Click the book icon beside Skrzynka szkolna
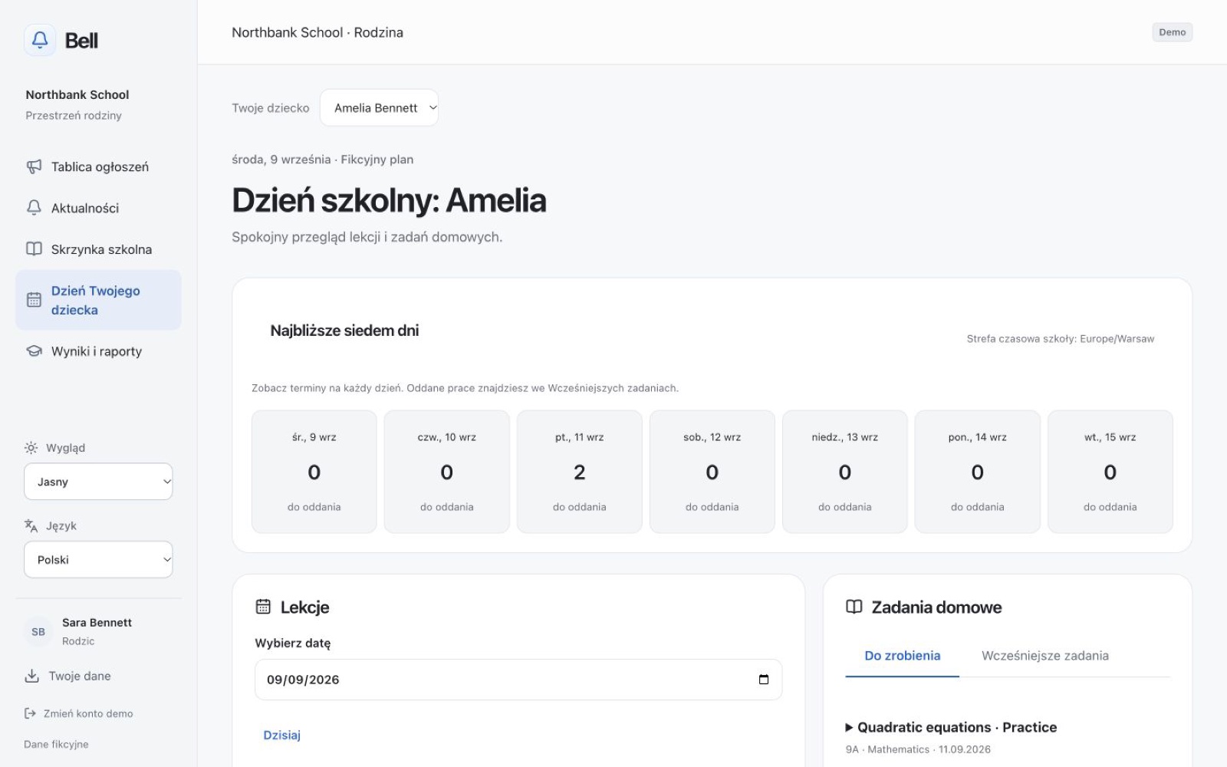Screen dimensions: 1227x767 click(34, 249)
